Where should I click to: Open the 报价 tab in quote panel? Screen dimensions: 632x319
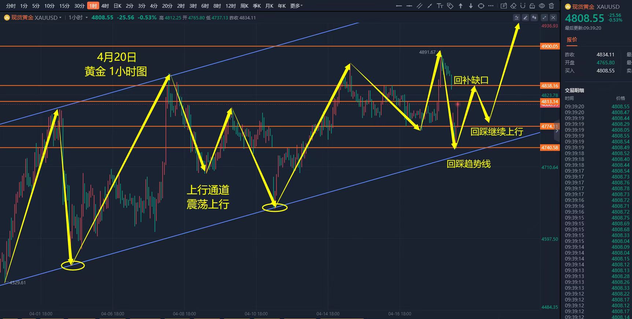572,40
